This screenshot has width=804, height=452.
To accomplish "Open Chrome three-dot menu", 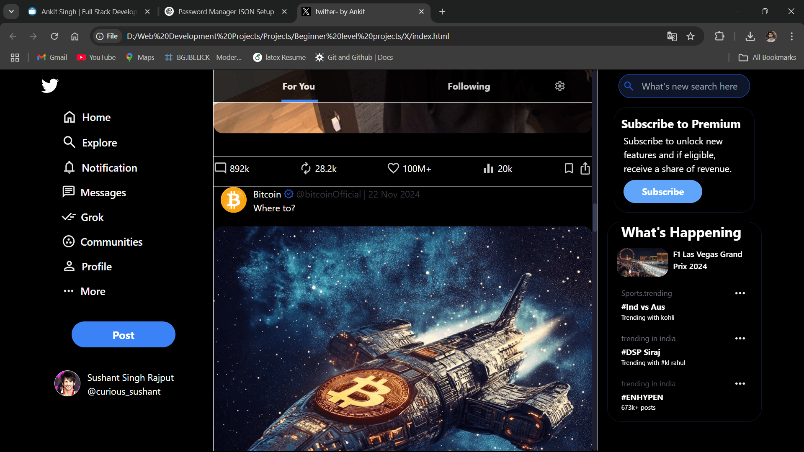I will tap(791, 36).
